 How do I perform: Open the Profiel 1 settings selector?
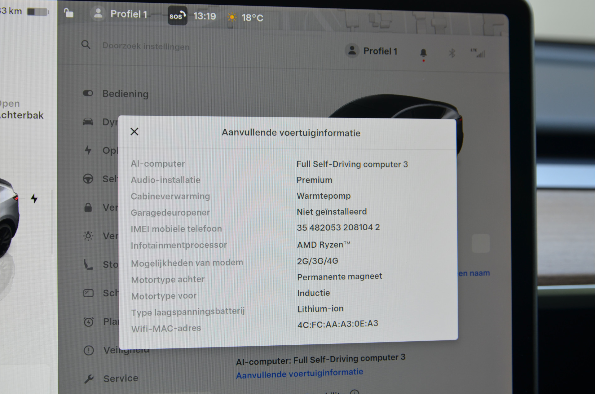371,51
